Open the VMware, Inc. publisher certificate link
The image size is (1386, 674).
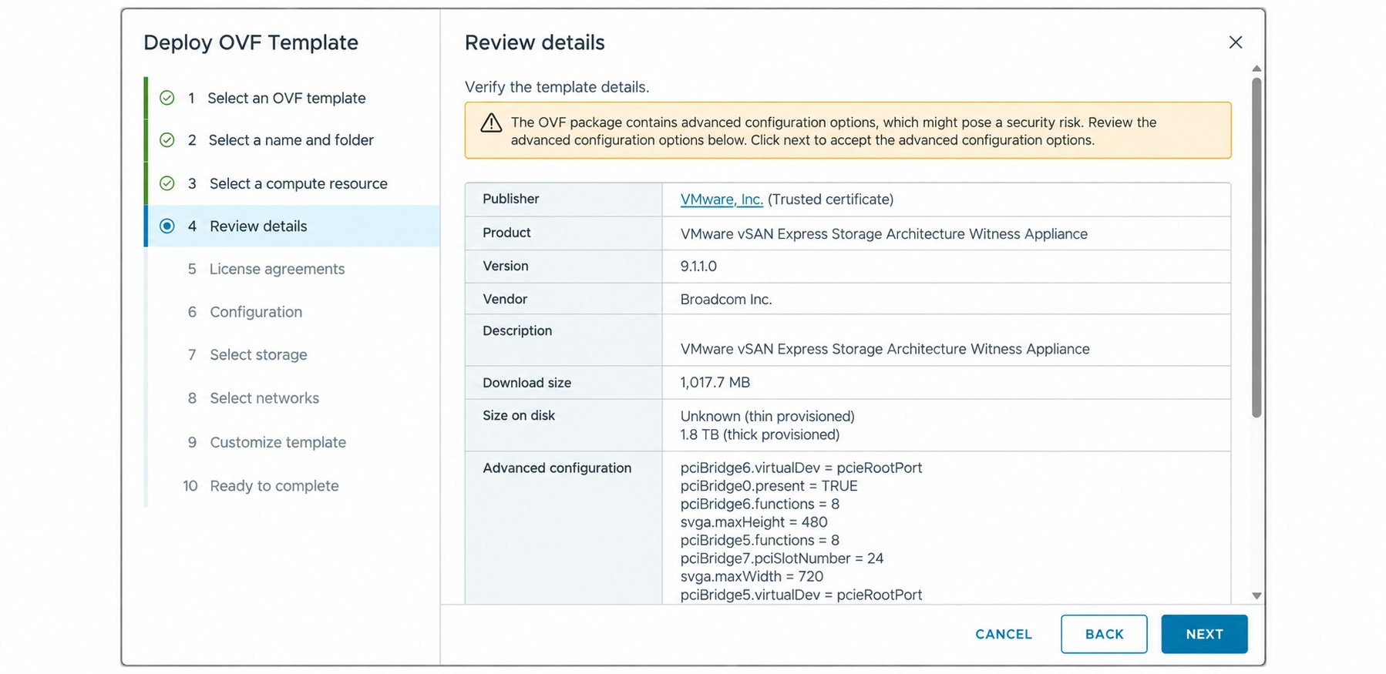pos(722,200)
